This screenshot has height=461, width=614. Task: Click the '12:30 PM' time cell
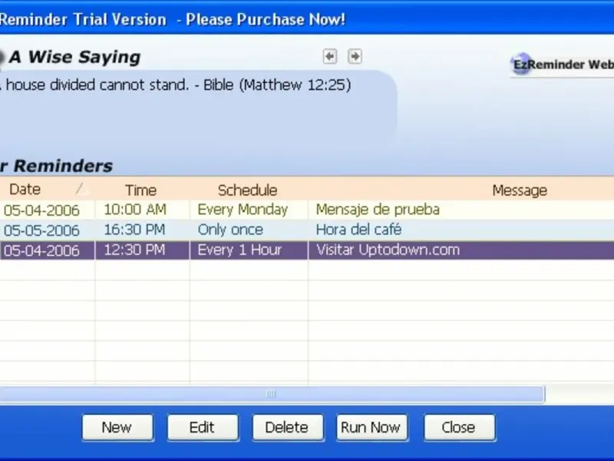142,250
